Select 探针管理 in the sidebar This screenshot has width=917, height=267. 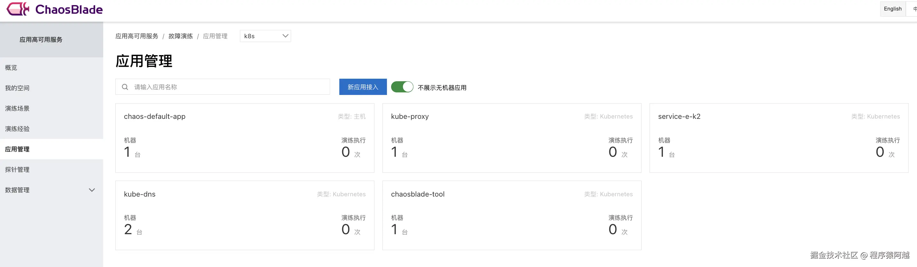pos(17,170)
